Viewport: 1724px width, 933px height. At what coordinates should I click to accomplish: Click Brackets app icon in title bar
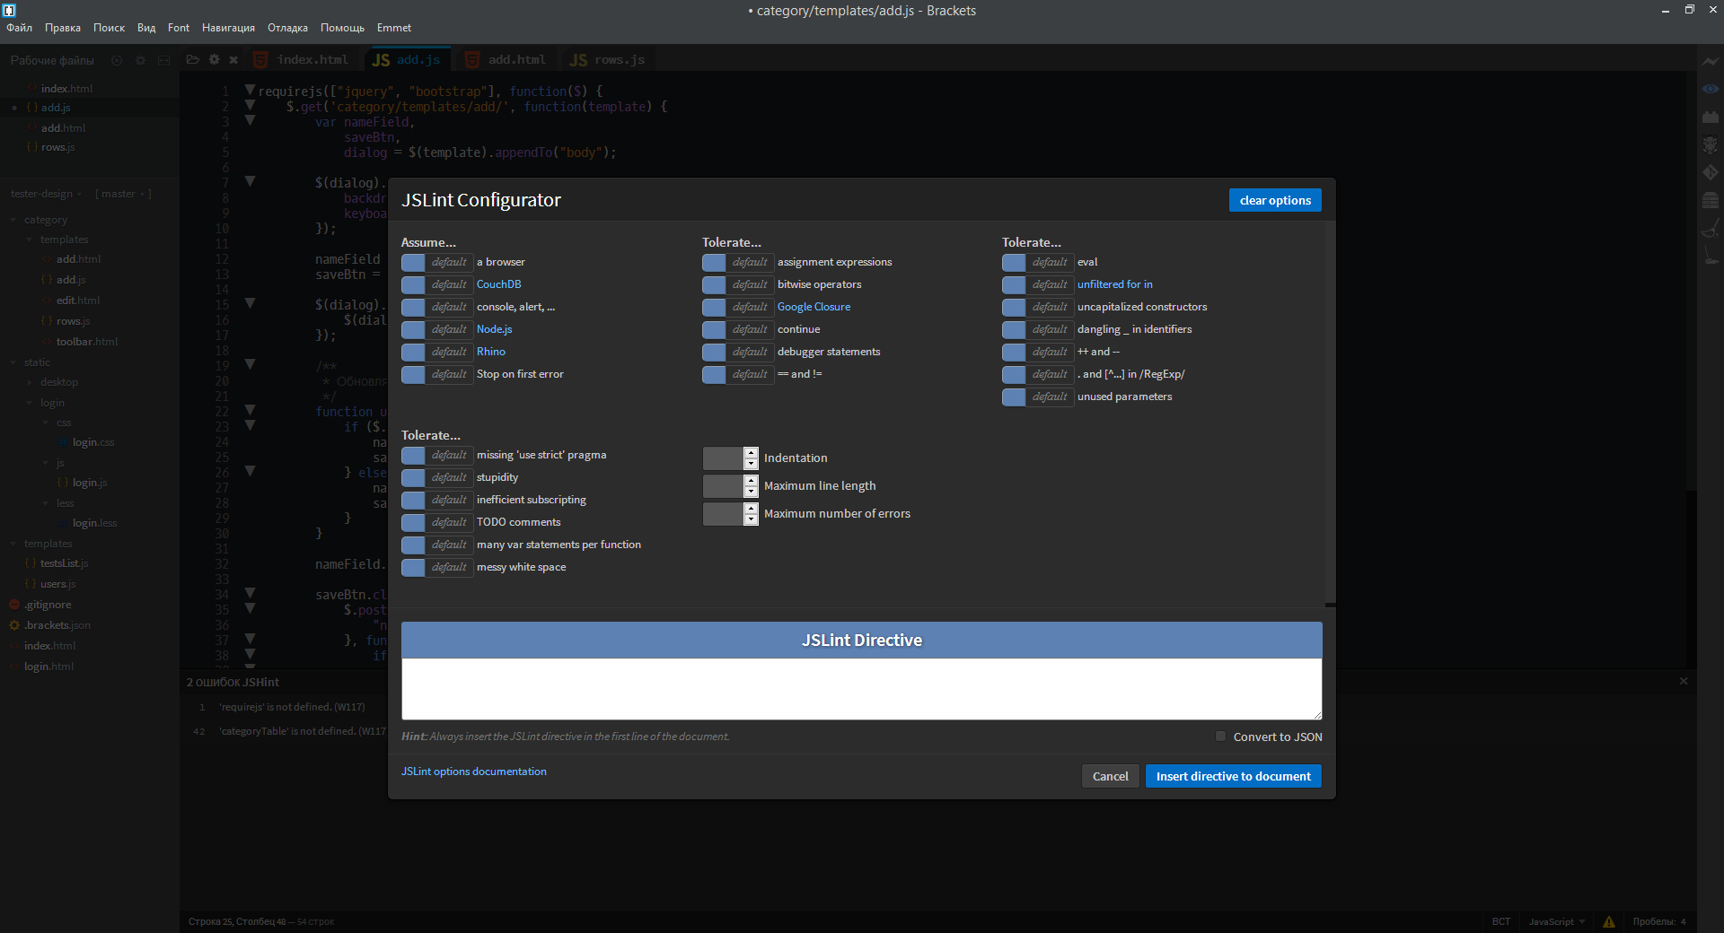[10, 10]
